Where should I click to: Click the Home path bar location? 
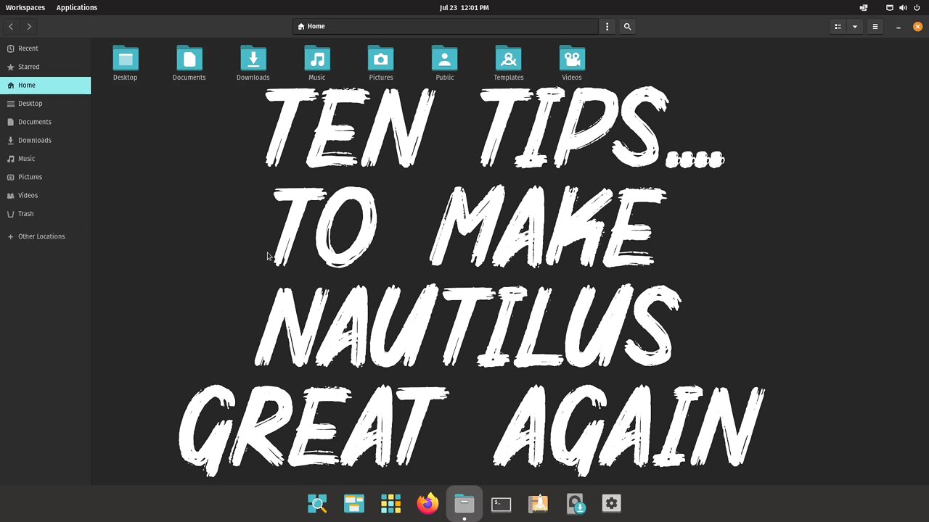click(x=311, y=26)
